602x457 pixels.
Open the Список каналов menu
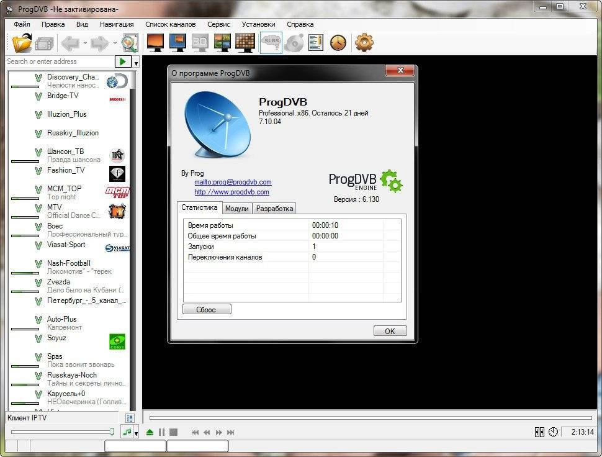171,24
